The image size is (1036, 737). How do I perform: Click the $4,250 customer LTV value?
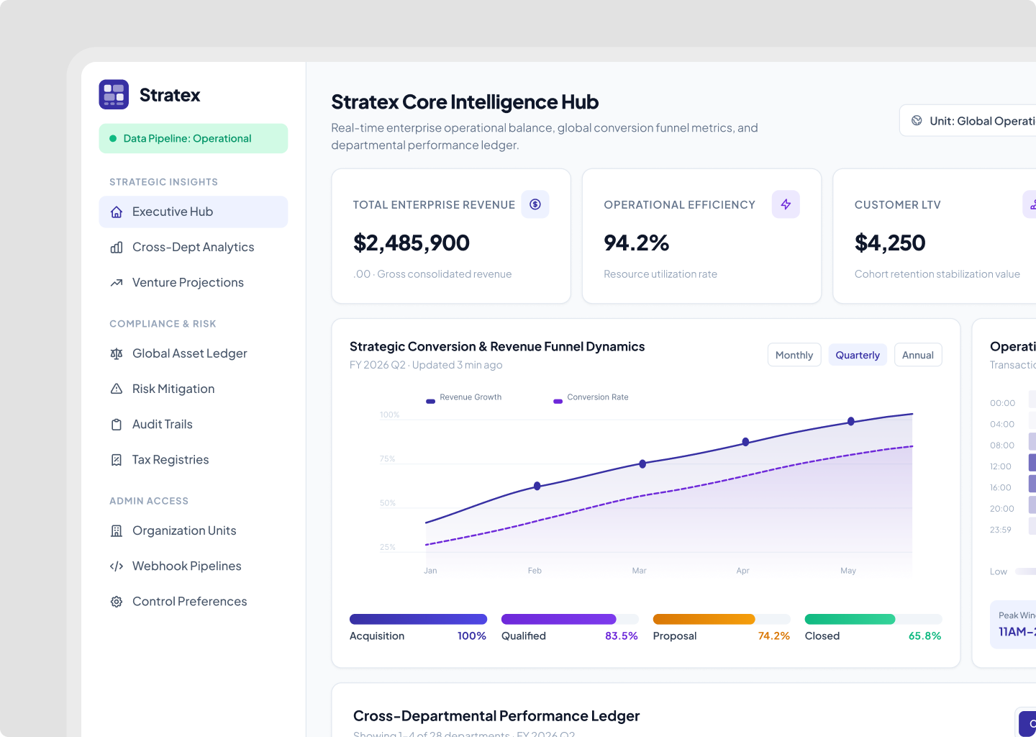coord(890,243)
